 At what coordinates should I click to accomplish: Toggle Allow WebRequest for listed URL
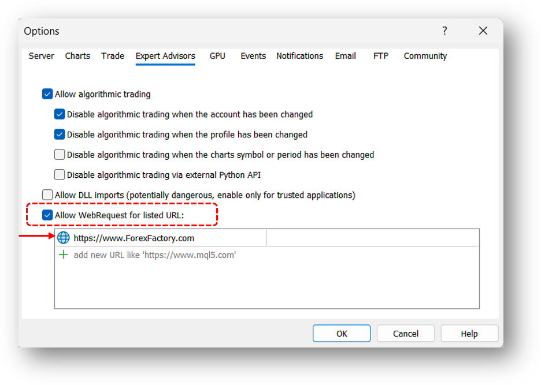(47, 215)
